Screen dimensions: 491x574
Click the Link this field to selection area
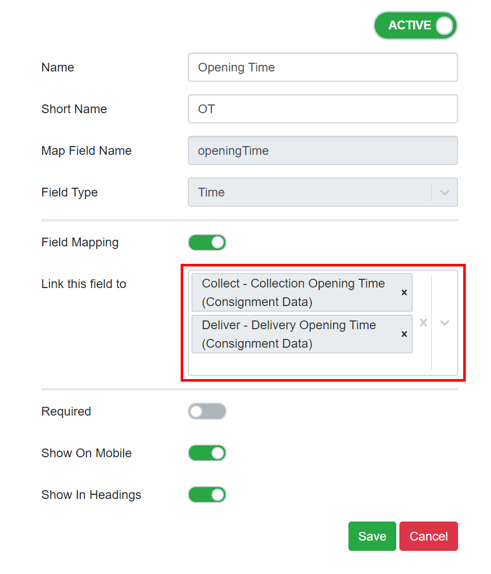(309, 365)
